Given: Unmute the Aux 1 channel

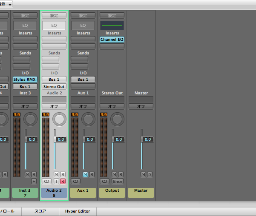Looking at the screenshot, I should click(x=85, y=175).
